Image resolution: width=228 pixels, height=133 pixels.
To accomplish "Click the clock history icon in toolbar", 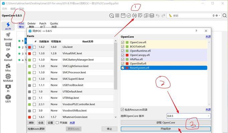I will tap(112, 16).
